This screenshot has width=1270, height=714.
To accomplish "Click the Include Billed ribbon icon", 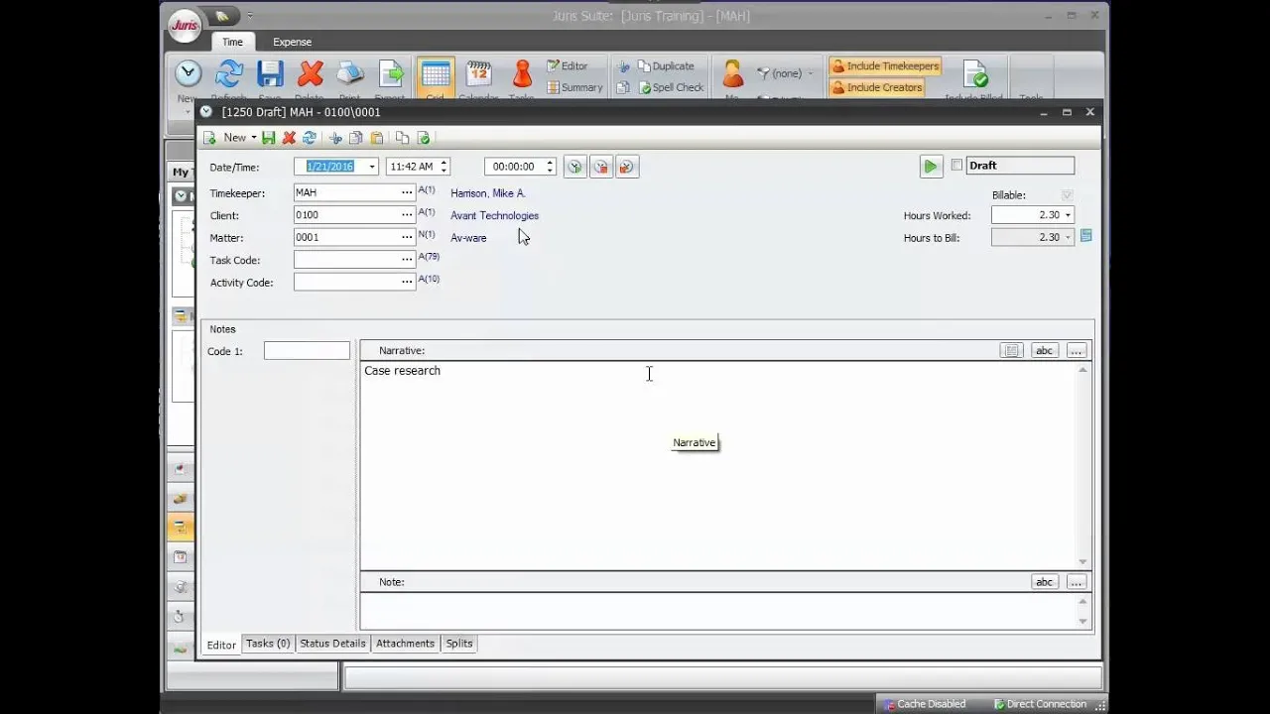I will [x=974, y=73].
